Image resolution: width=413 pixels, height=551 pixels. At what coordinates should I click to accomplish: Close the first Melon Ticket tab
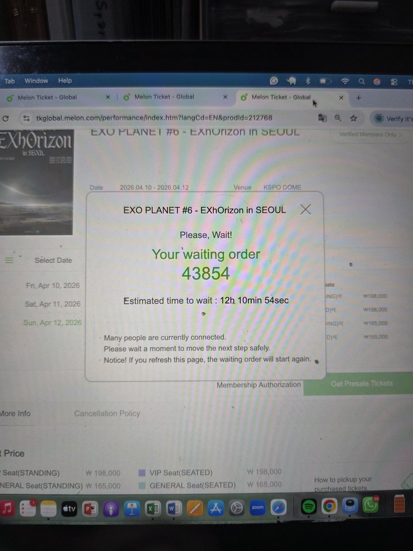(x=108, y=97)
